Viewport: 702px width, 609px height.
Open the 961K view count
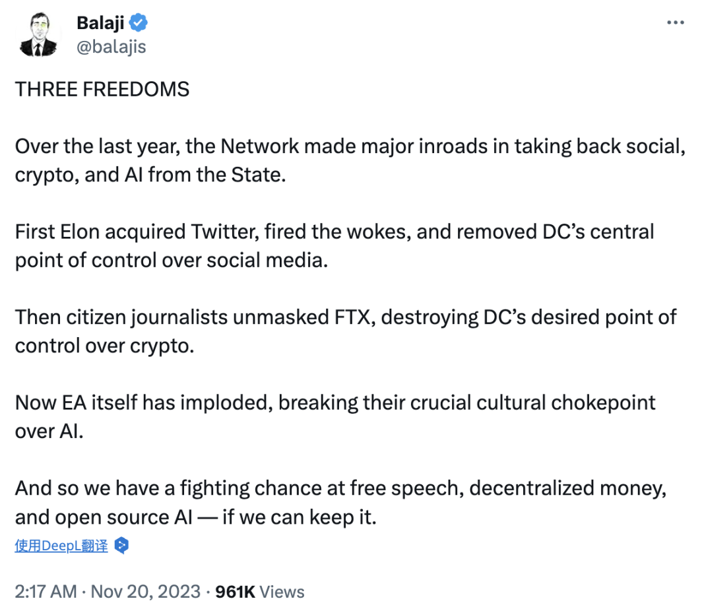[235, 592]
